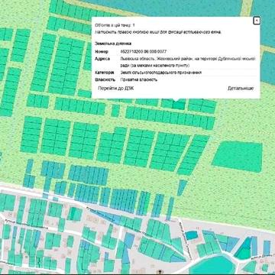Click the highlighted dark green parcel under the popup pointer
The height and width of the screenshot is (275, 275).
point(178,105)
